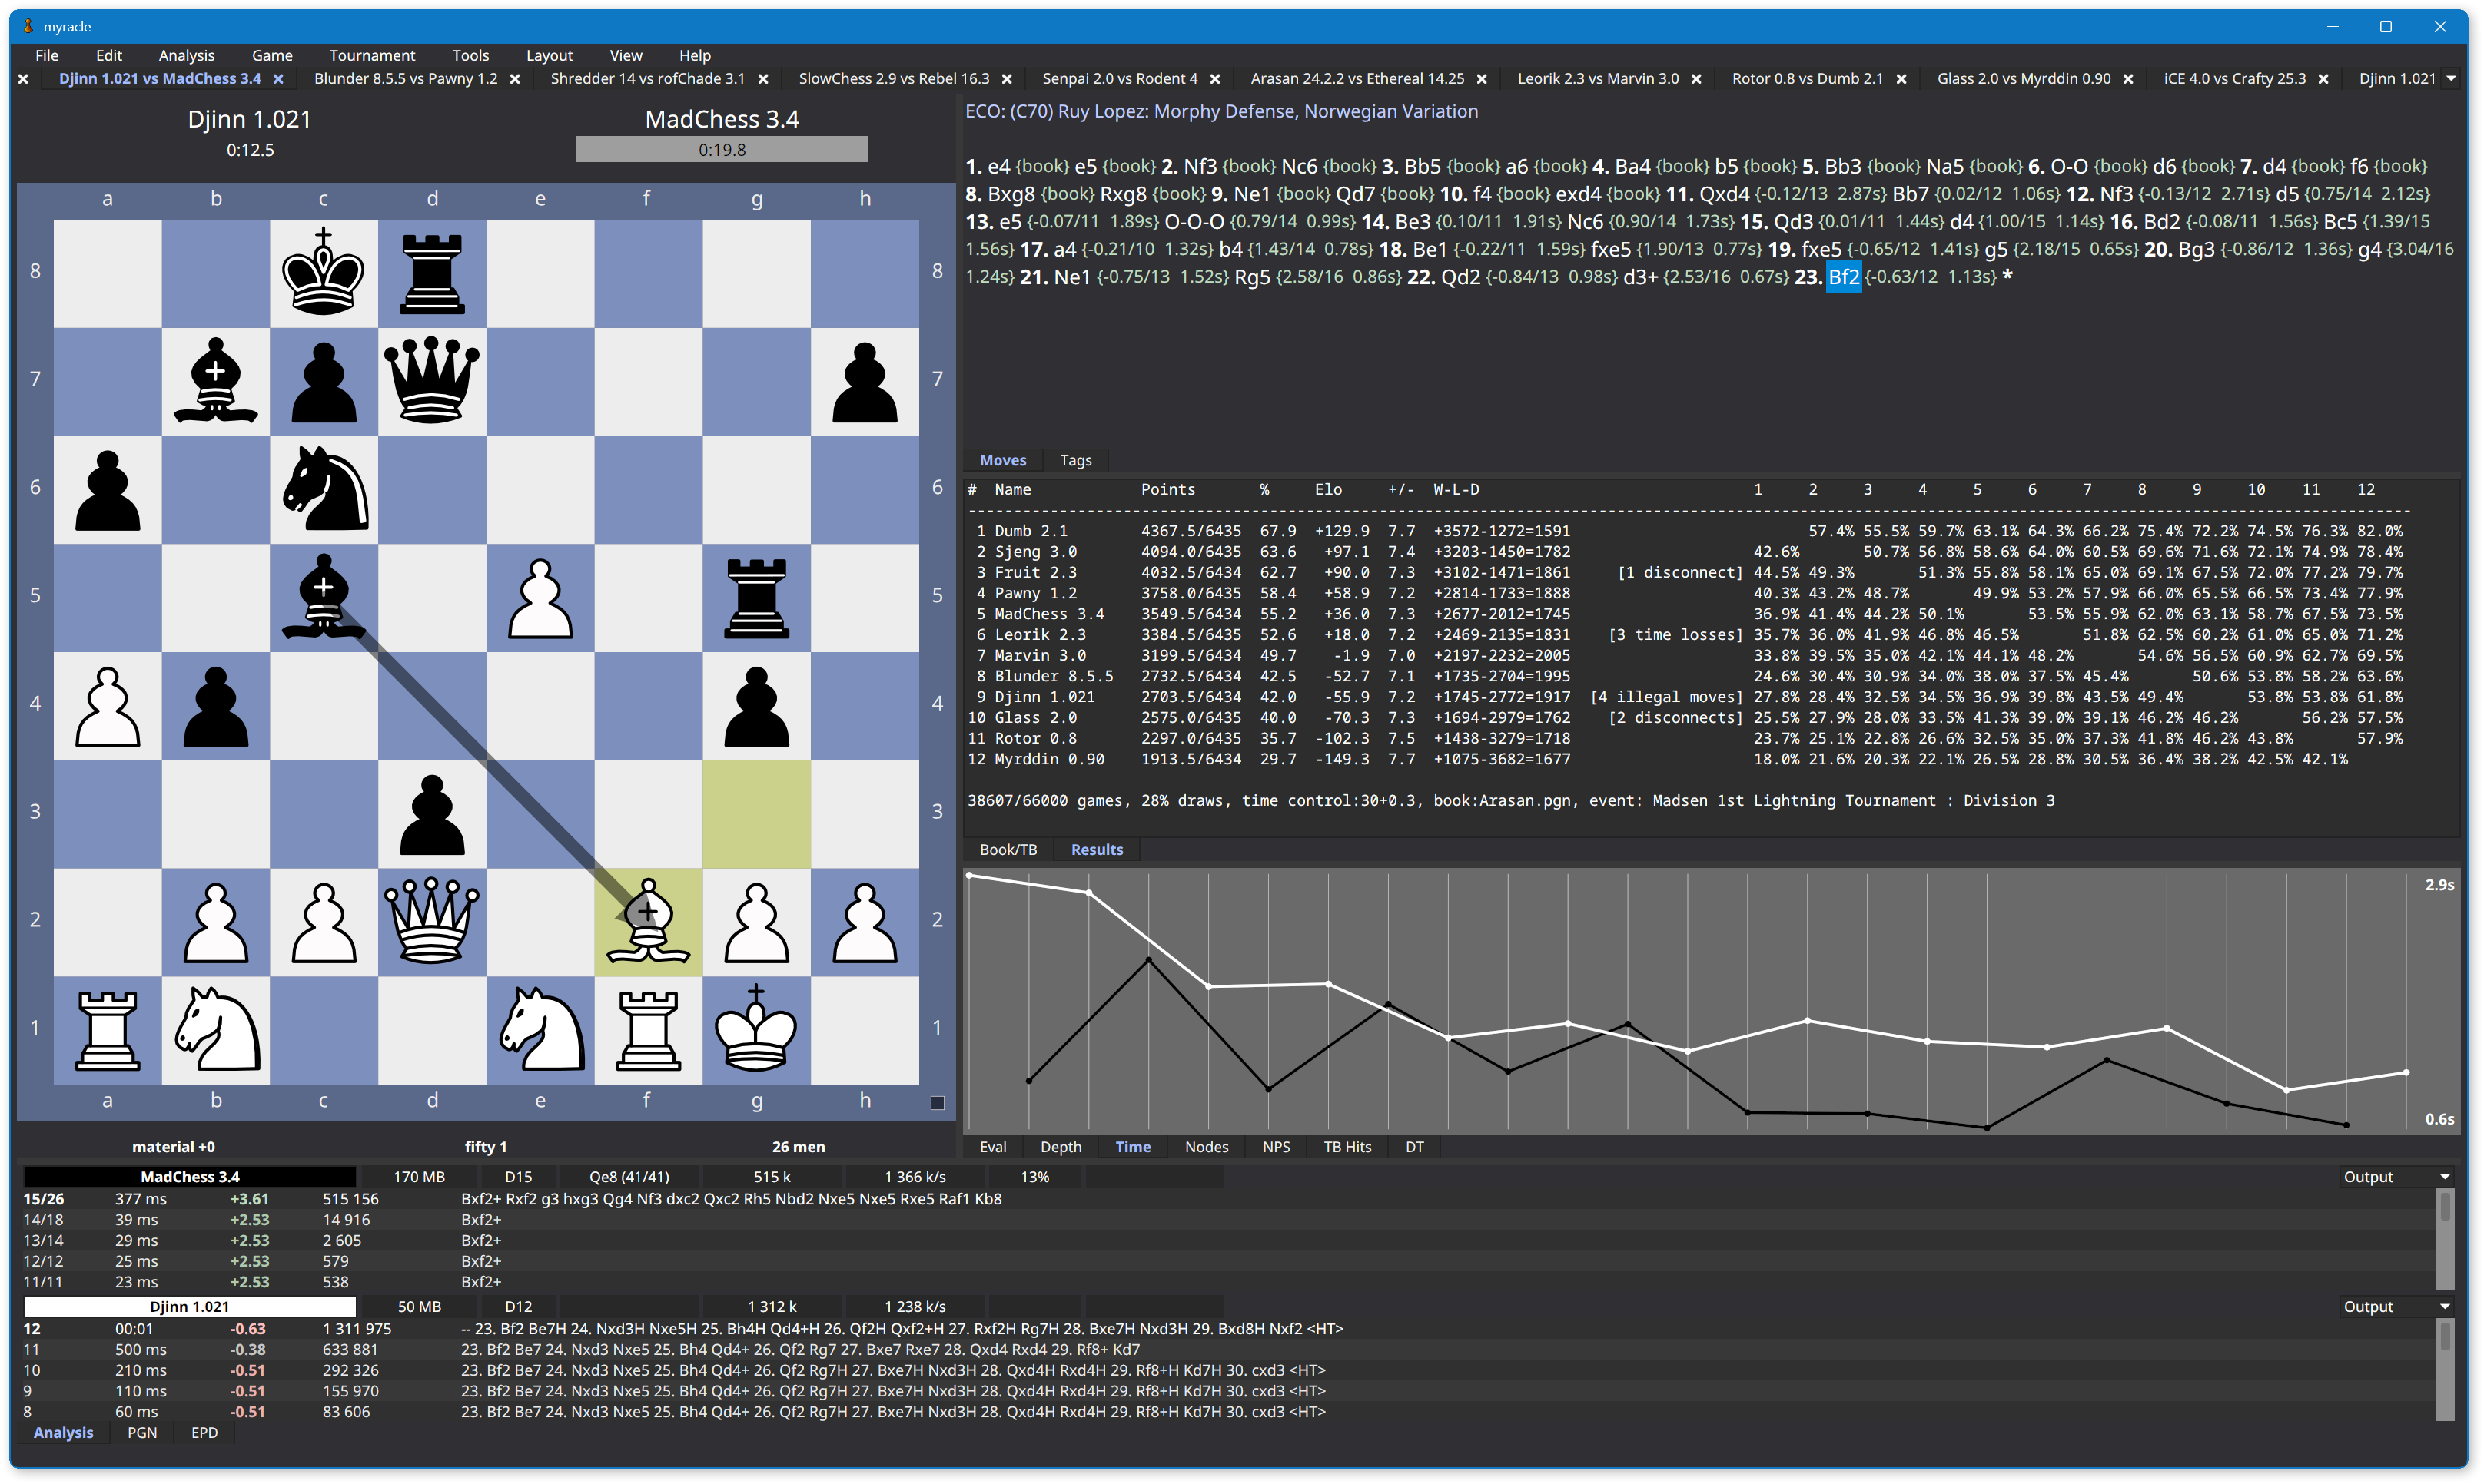The height and width of the screenshot is (1484, 2484).
Task: Select the Results tab
Action: 1097,850
